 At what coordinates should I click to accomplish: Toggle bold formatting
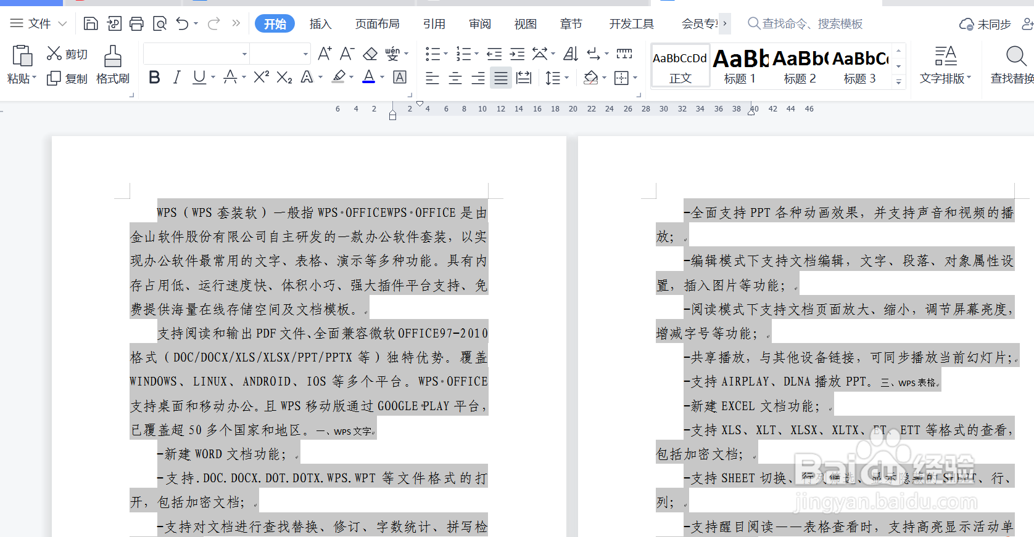155,77
